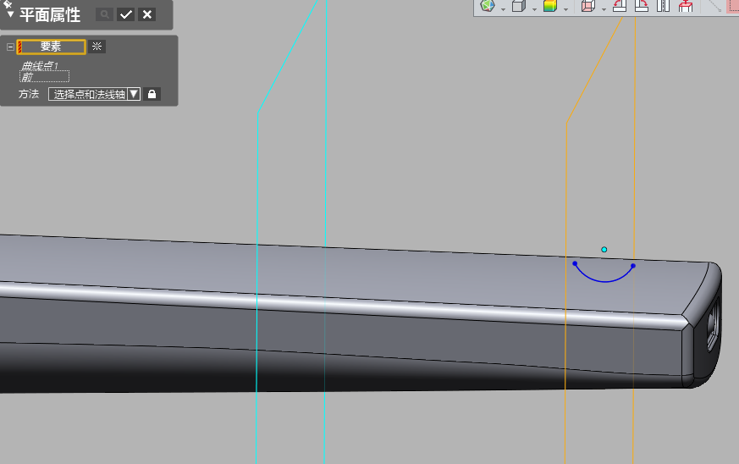
Task: Click the polyhedron display mode icon
Action: (x=488, y=6)
